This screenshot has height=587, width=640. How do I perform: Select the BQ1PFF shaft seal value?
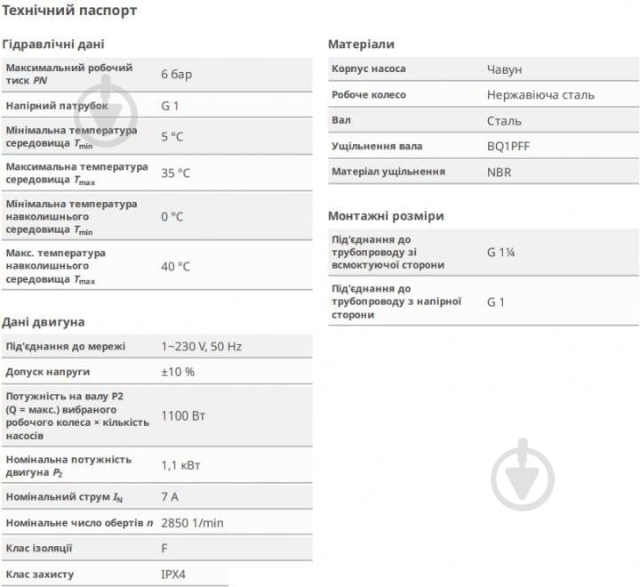[508, 146]
